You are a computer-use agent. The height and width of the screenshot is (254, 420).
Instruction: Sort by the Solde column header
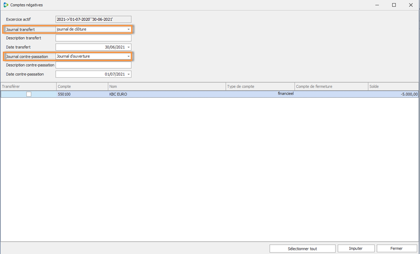click(x=393, y=87)
